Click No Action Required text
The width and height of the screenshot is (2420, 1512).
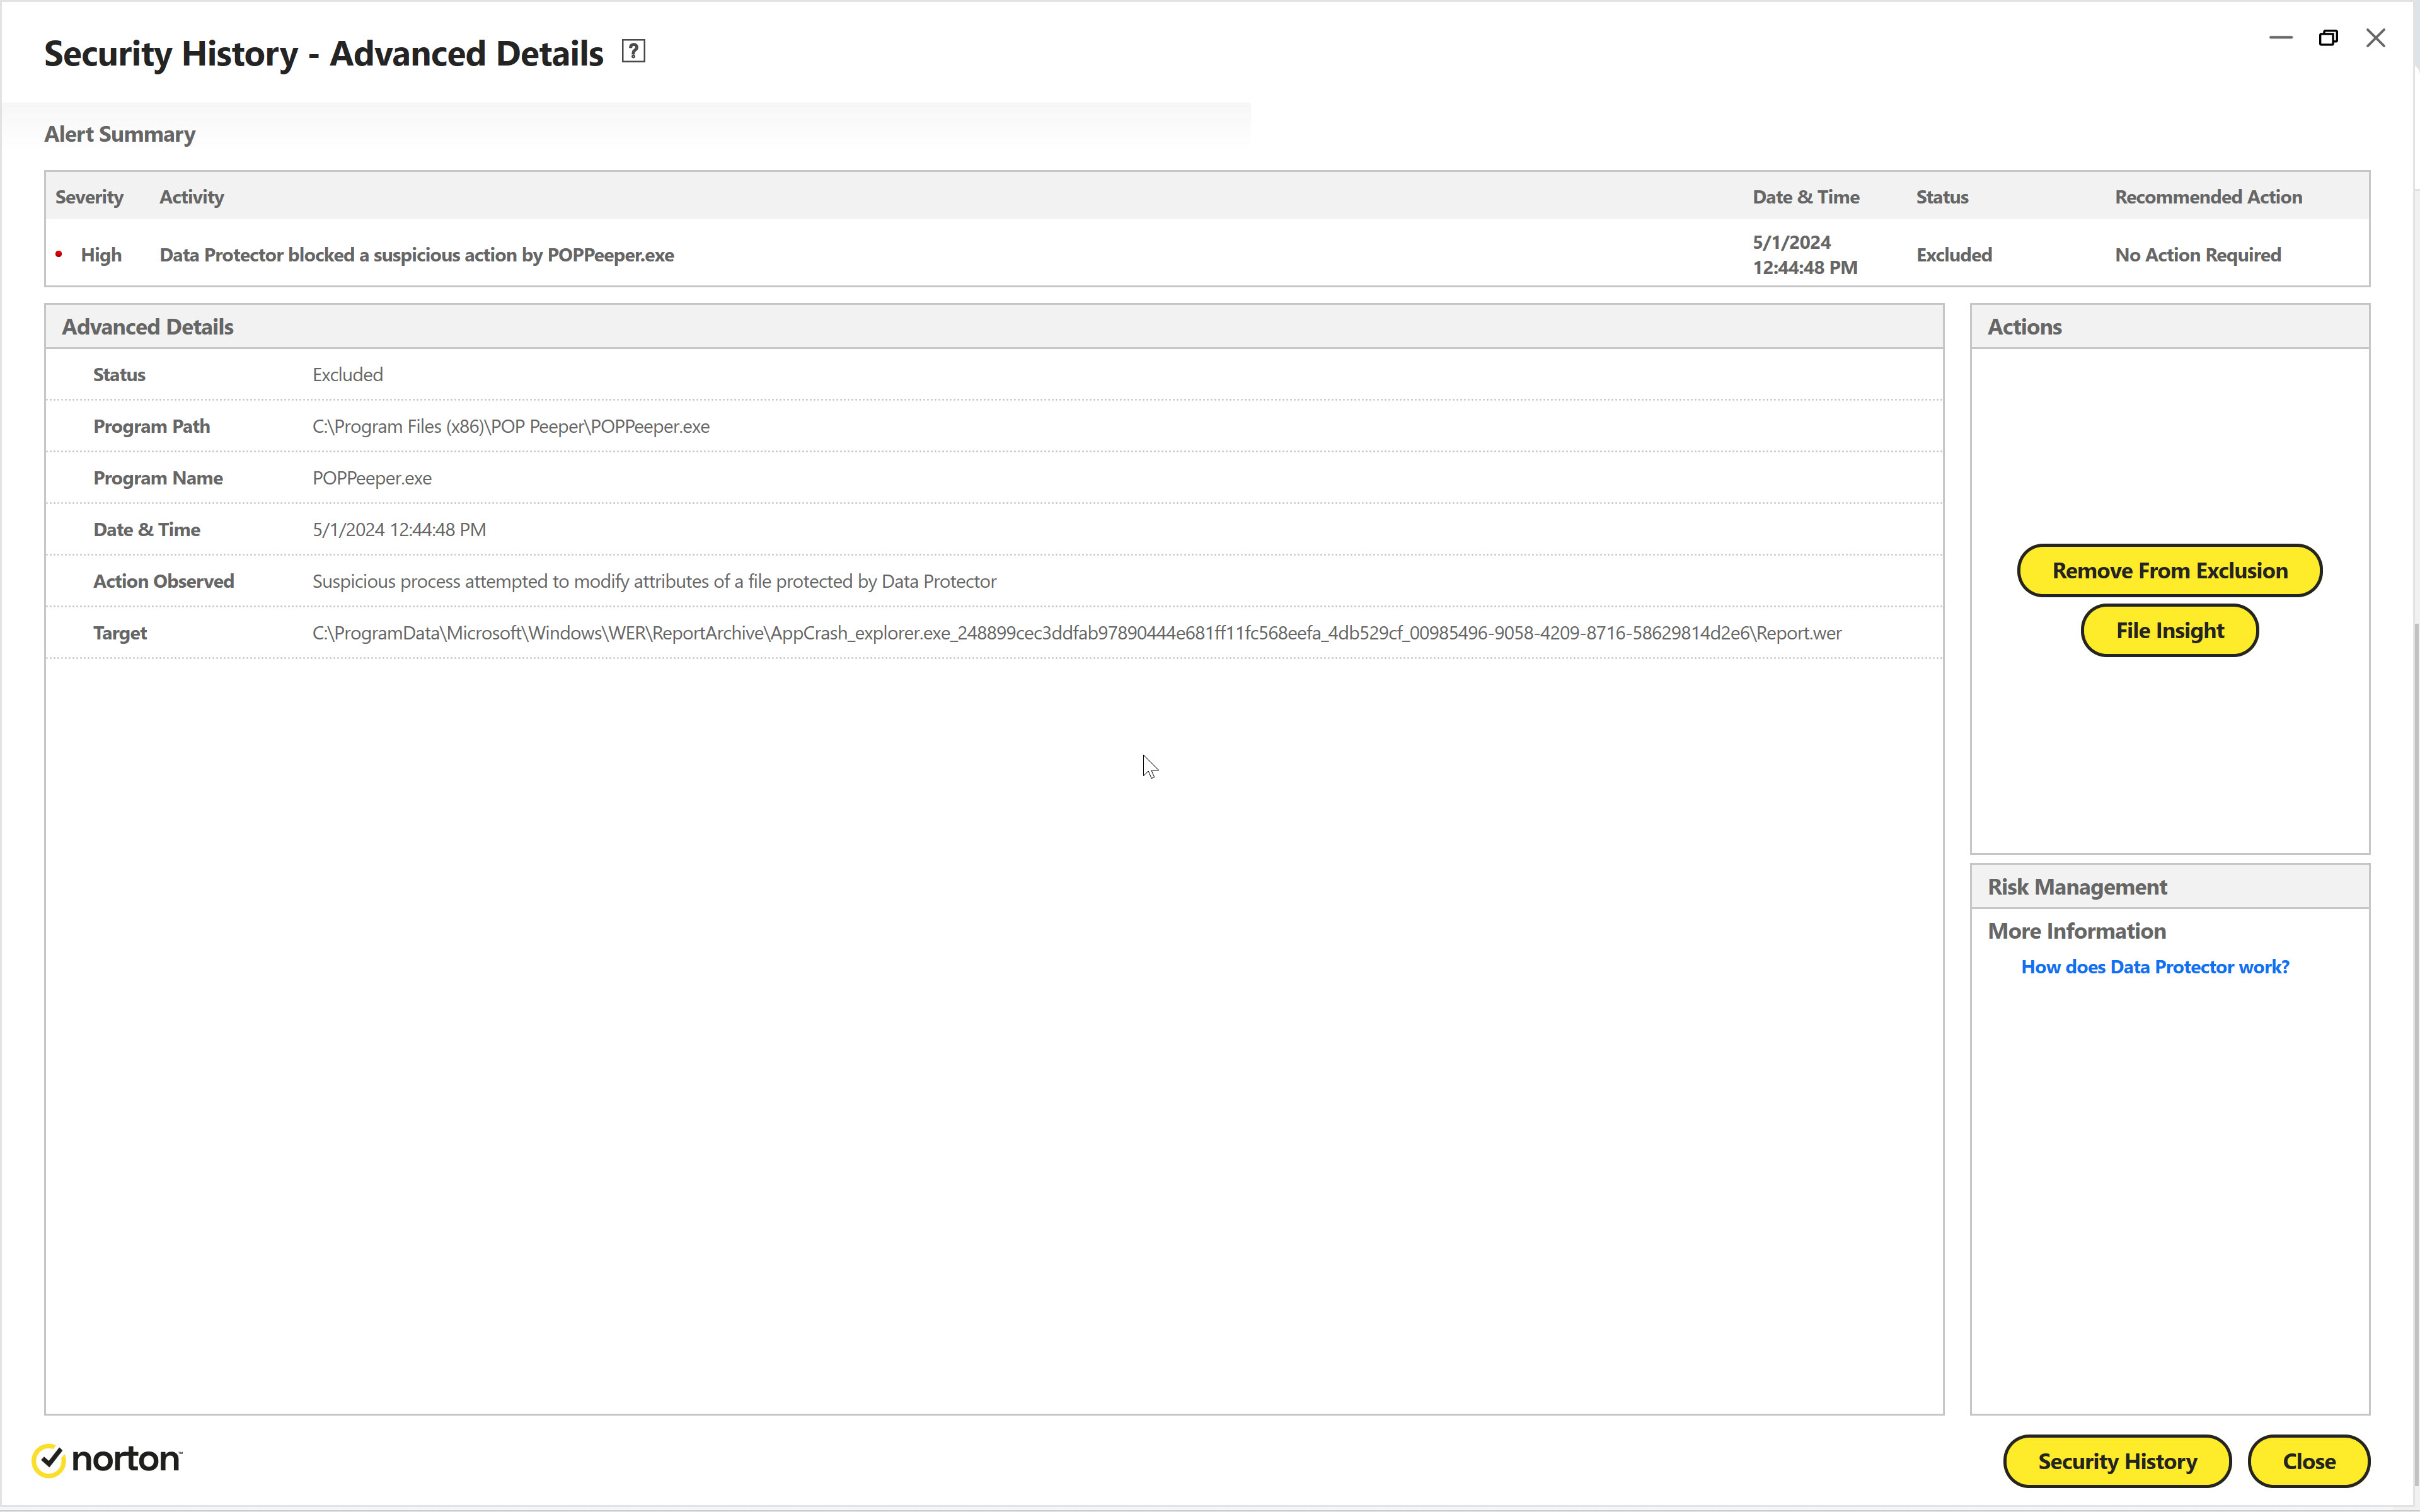click(x=2198, y=255)
